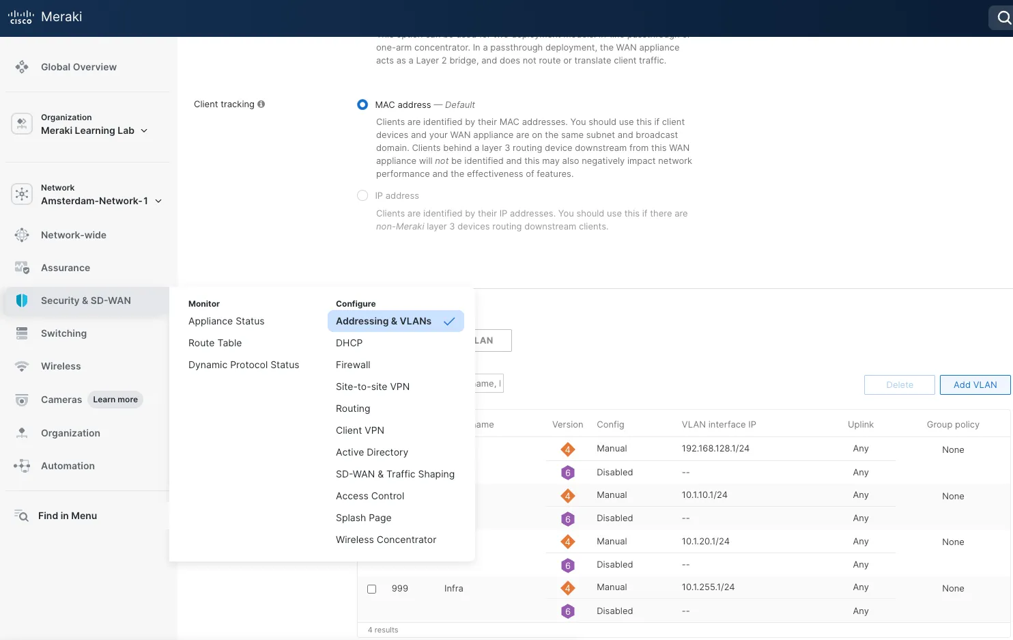Open Network-wide globe icon in sidebar
The width and height of the screenshot is (1013, 640).
point(22,235)
